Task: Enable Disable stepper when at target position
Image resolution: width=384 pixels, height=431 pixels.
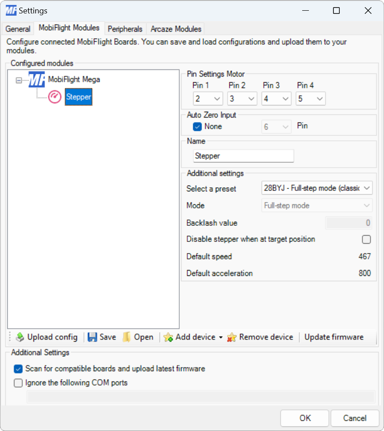Action: 366,240
